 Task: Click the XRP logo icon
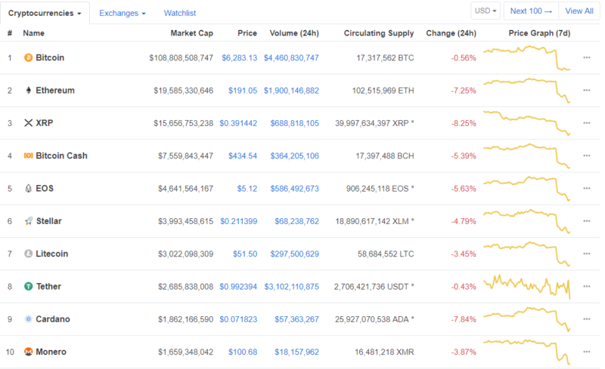point(28,123)
